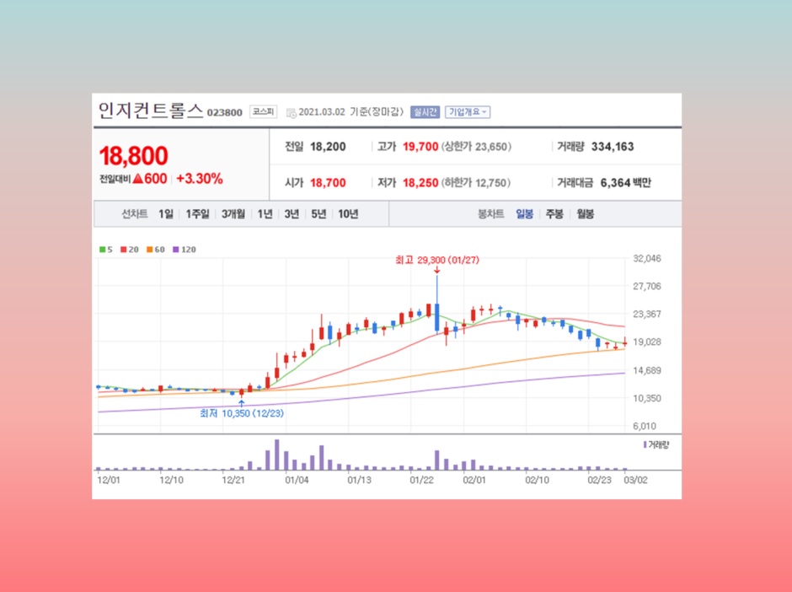Click the 실시간 real-time button
Screen dimensions: 792x592
pyautogui.click(x=425, y=111)
